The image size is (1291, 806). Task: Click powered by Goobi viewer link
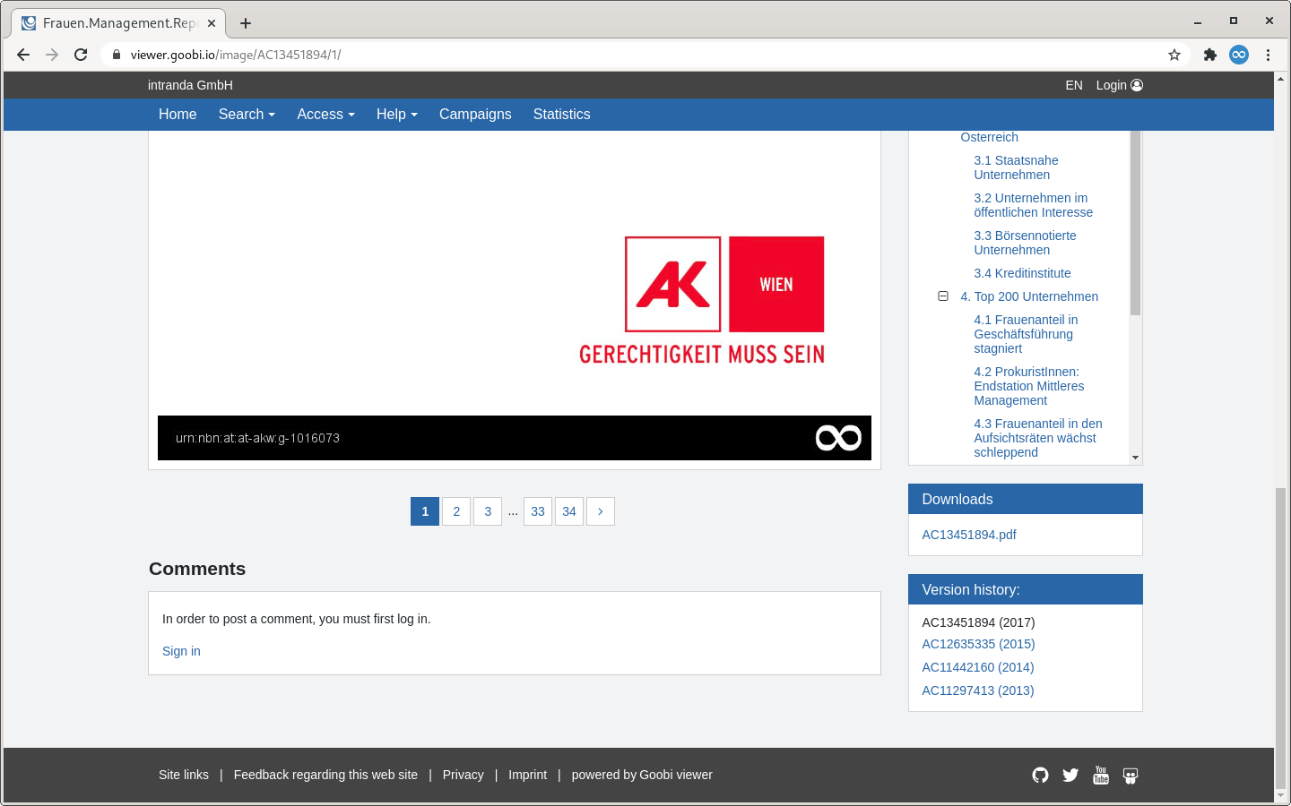642,775
